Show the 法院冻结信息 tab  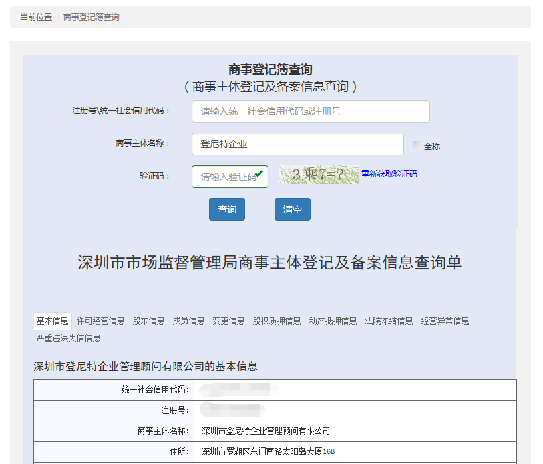pos(389,321)
